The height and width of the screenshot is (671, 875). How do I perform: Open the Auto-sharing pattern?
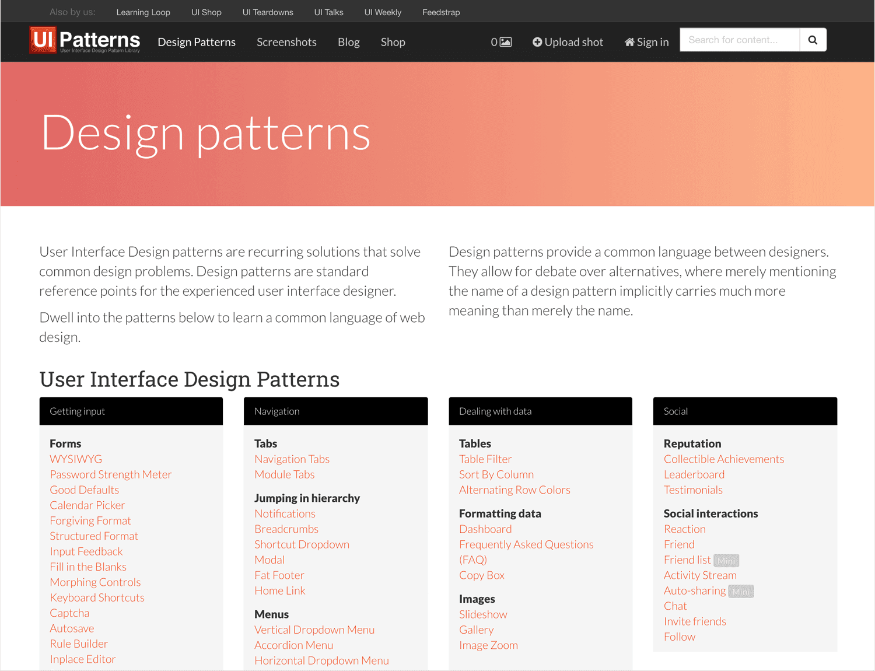tap(695, 590)
